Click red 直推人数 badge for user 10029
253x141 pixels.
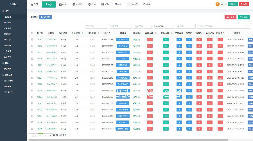click(150, 65)
